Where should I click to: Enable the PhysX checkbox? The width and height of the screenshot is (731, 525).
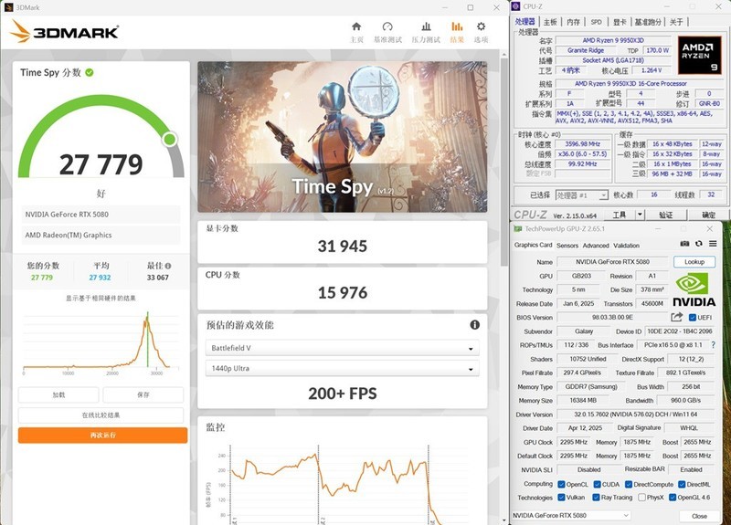point(641,498)
